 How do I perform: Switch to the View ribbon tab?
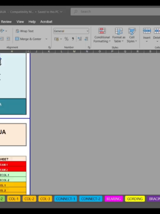[x=20, y=21]
